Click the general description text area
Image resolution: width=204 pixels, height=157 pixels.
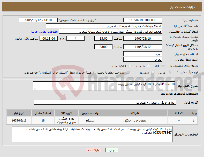click(x=104, y=86)
